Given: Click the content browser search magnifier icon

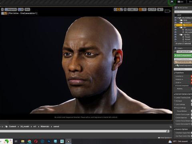Looking at the screenshot, I should [x=168, y=131].
